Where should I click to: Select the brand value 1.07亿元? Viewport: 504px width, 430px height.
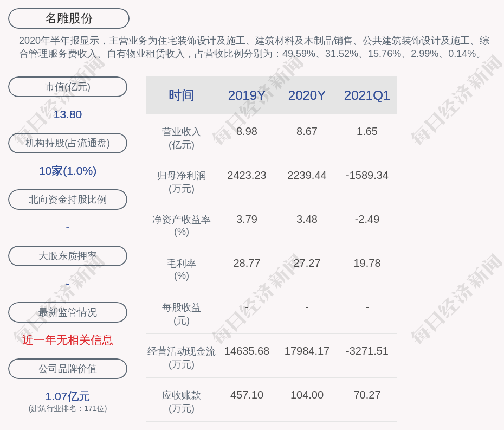click(68, 396)
